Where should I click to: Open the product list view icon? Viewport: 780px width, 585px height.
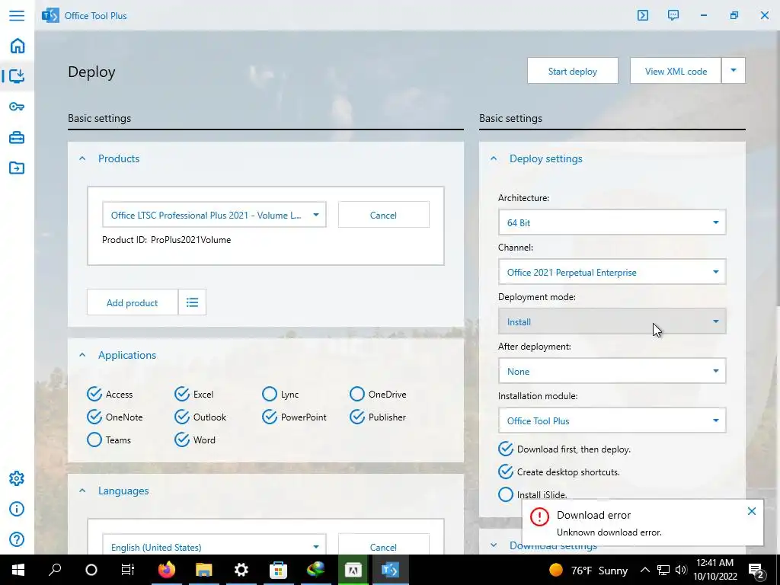click(x=193, y=302)
